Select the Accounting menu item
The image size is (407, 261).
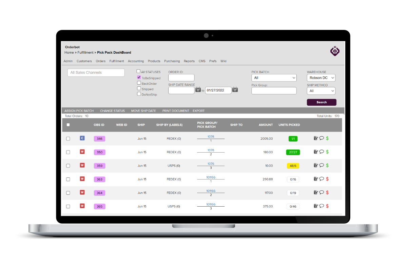tap(136, 61)
